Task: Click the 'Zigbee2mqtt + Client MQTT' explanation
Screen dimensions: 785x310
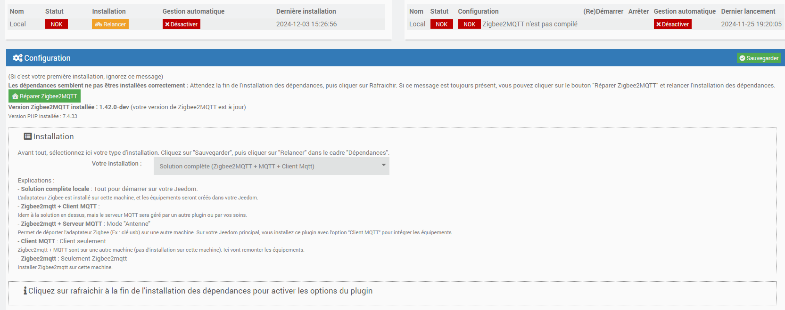Action: (58, 207)
